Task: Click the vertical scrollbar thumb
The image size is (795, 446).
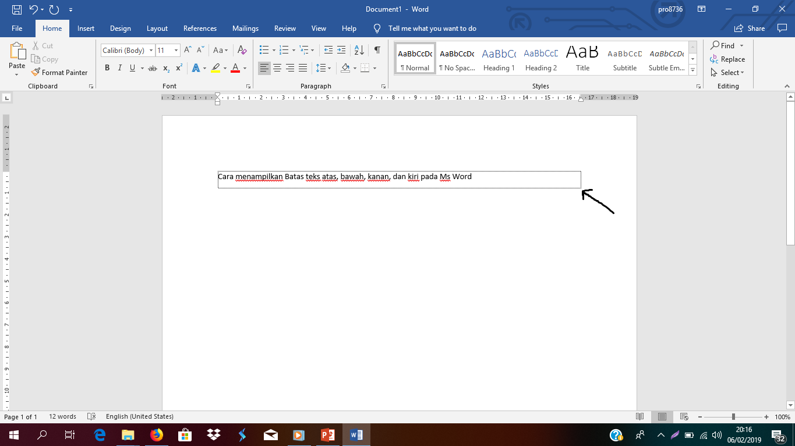Action: [790, 173]
